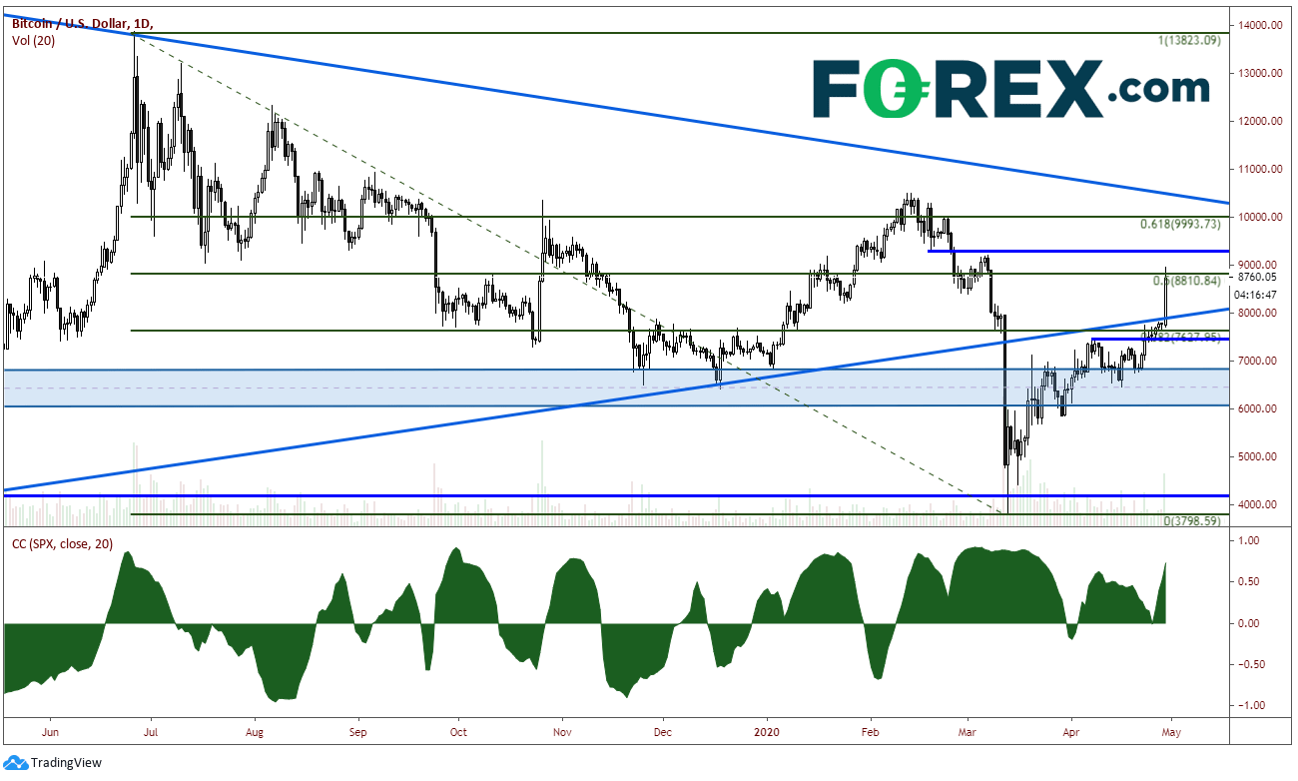
Task: Click the 11000.00 price axis label
Action: [x=1259, y=170]
